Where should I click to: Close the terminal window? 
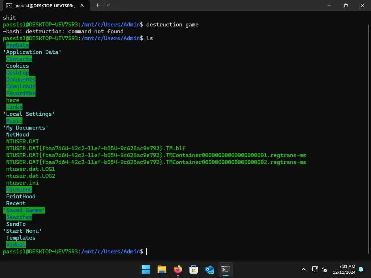(x=362, y=5)
